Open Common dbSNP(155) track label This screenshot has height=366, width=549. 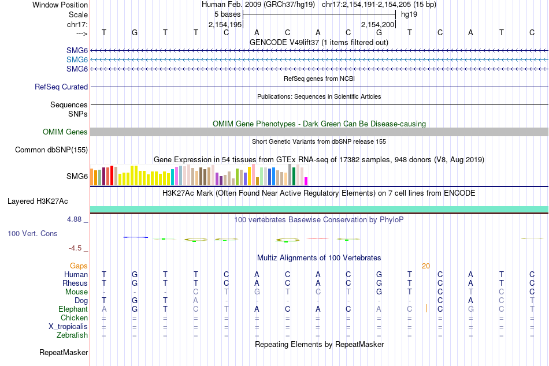[51, 150]
